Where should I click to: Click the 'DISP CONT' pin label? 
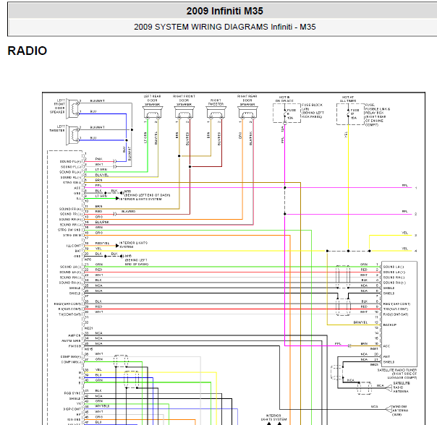72,409
